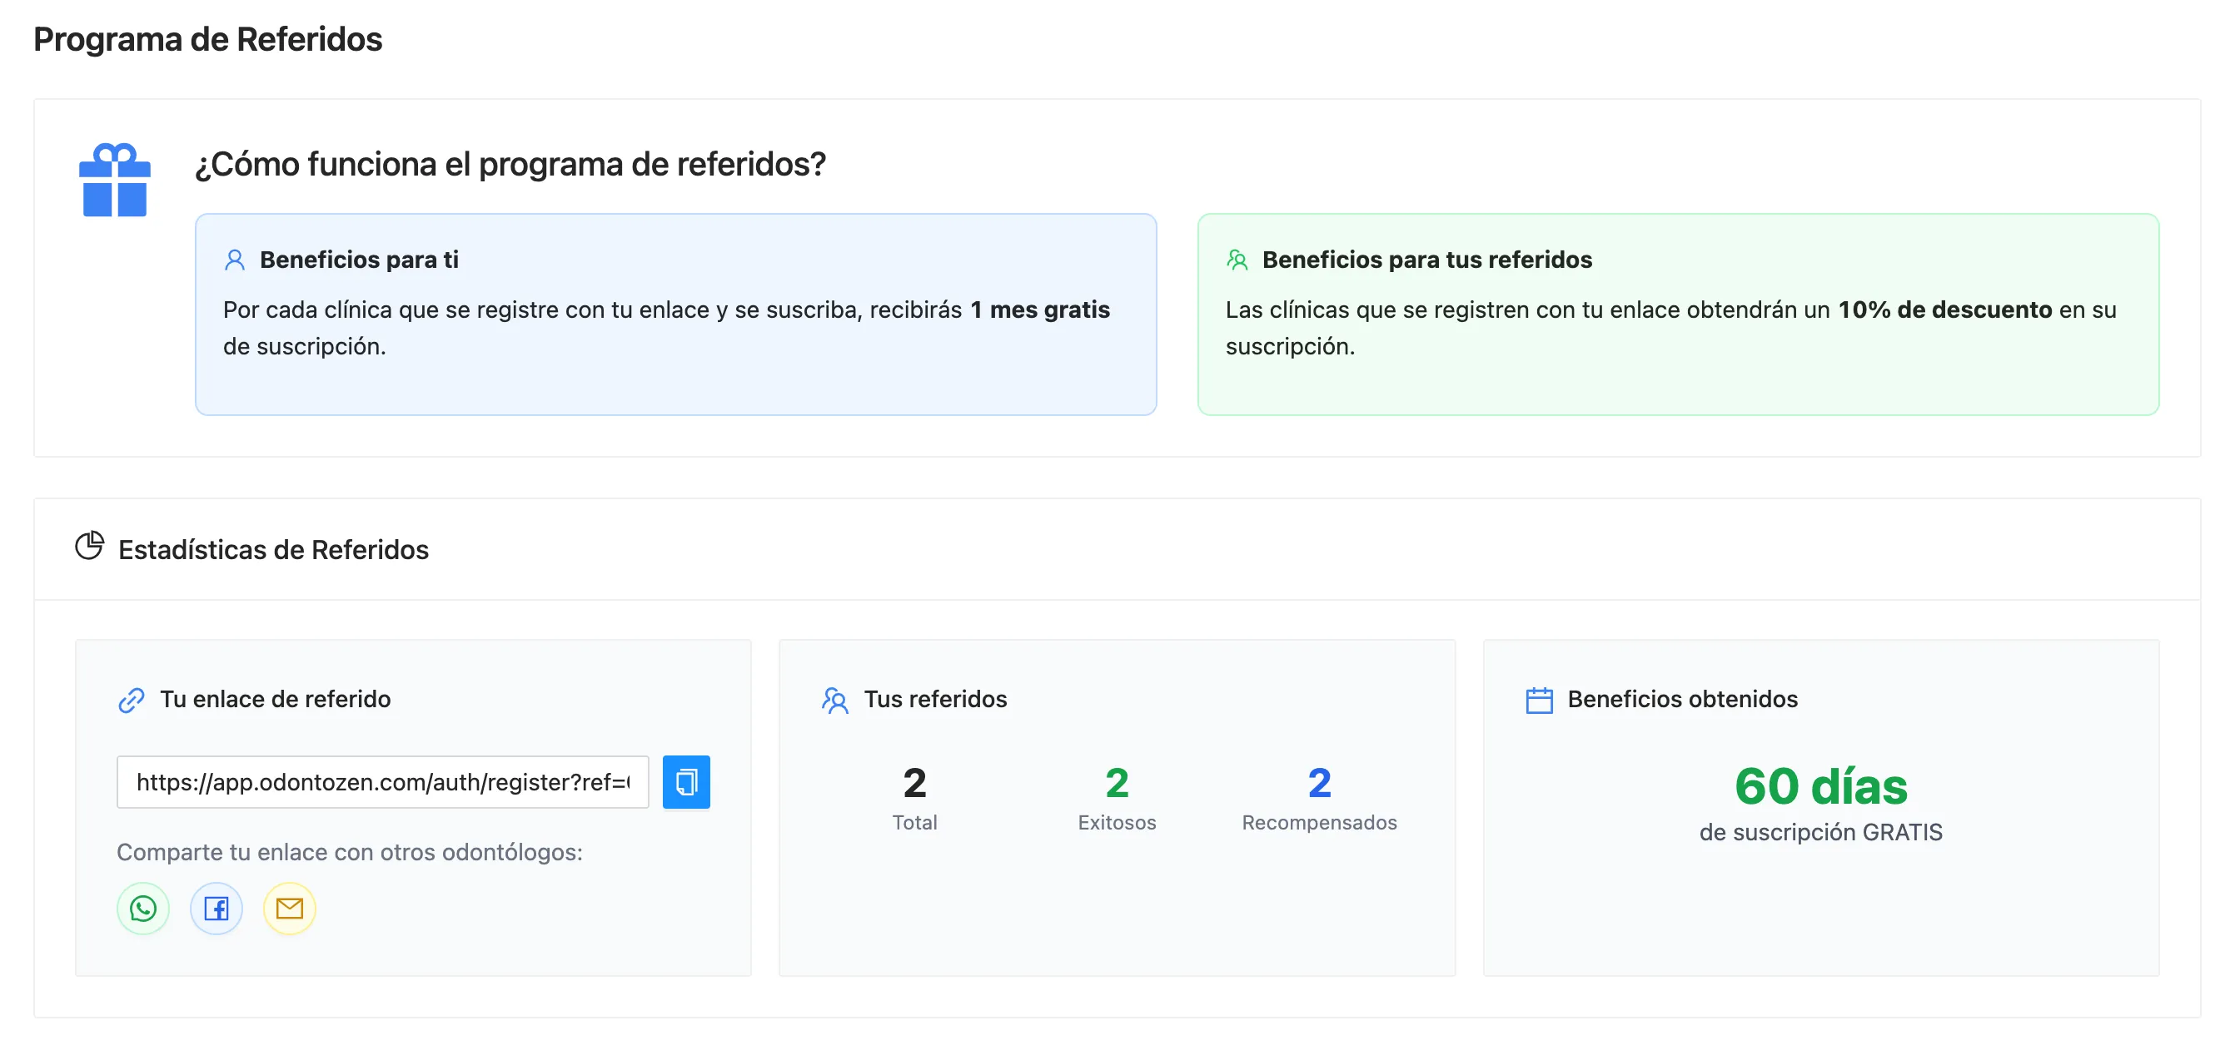Screen dimensions: 2235x1050
Task: Click the calendar icon beside Beneficios obtenidos
Action: coord(1538,700)
